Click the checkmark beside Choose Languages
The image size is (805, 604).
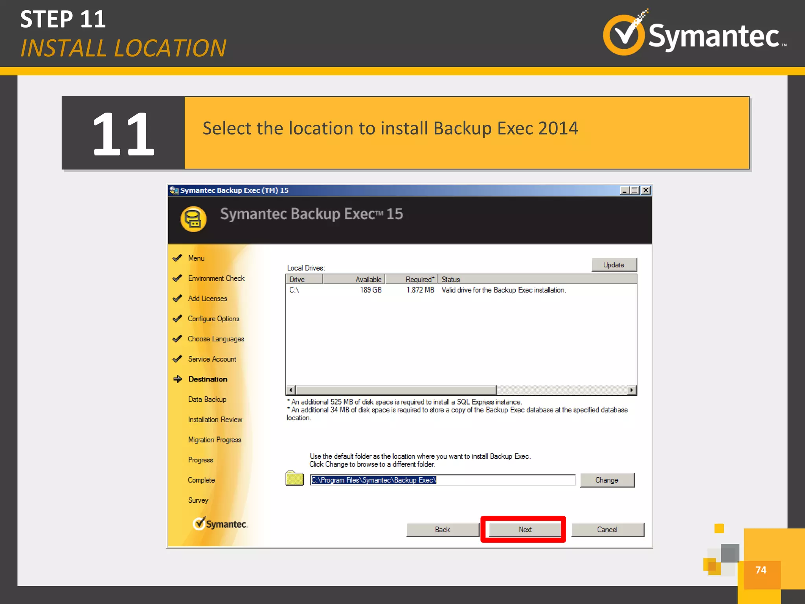(178, 339)
